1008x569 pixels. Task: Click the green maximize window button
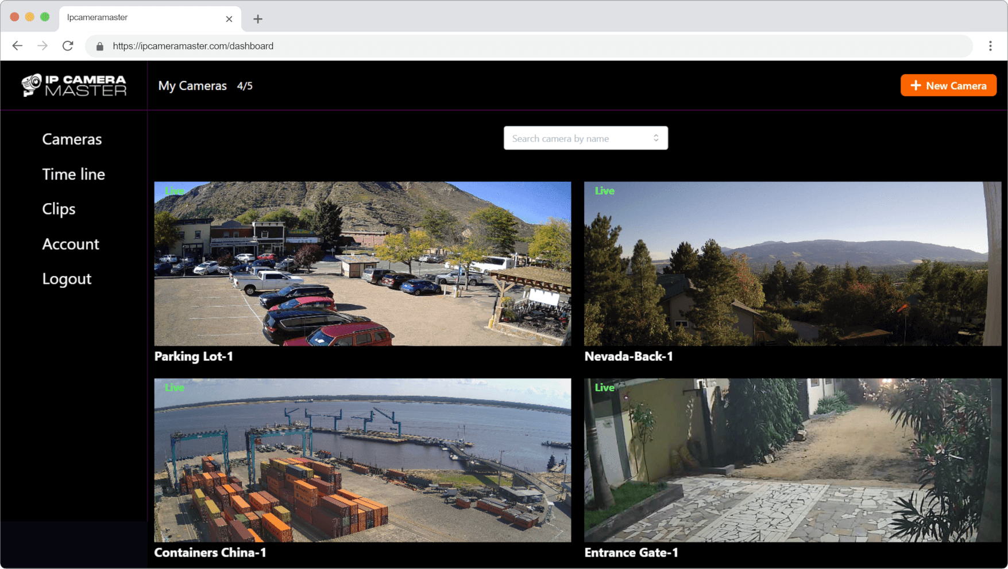coord(45,17)
